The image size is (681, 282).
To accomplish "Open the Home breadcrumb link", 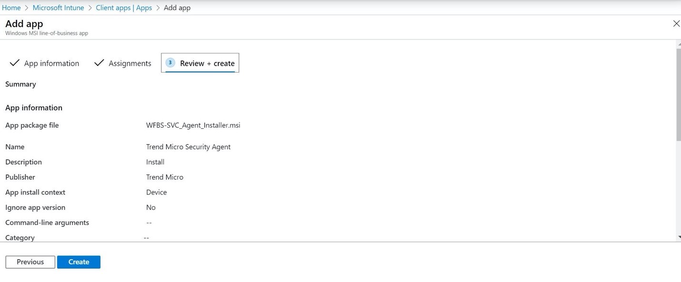I will [x=11, y=8].
